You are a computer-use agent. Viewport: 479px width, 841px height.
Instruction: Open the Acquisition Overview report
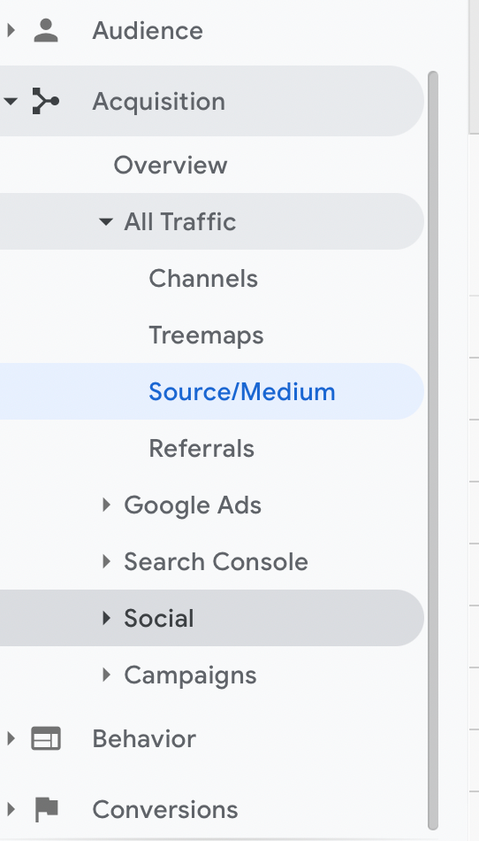point(171,165)
